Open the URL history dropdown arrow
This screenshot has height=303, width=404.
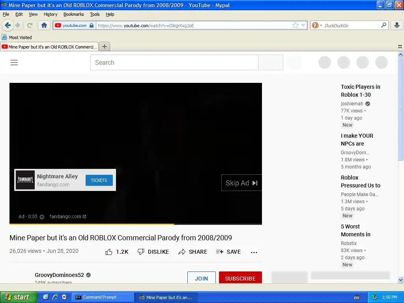303,25
